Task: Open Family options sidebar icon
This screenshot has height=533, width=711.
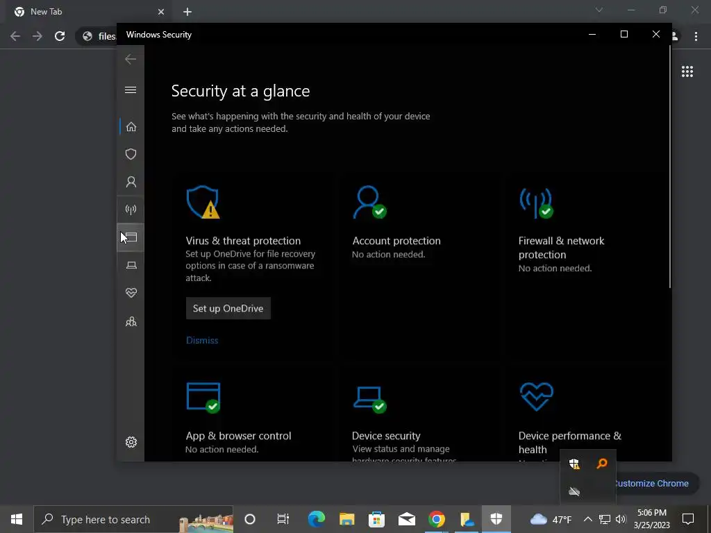Action: click(x=131, y=321)
